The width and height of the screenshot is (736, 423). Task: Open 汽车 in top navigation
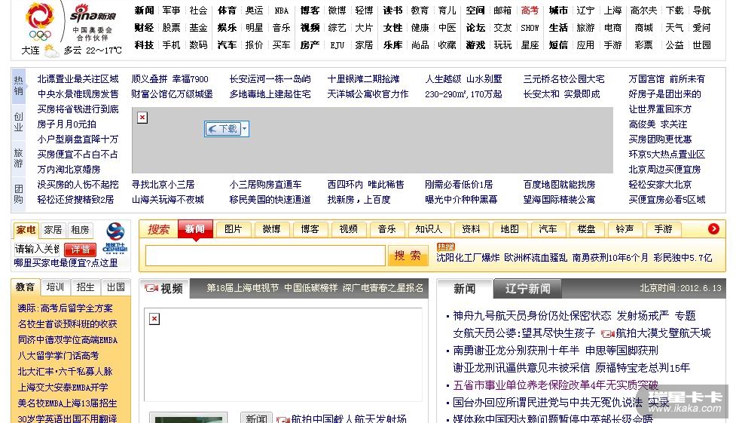[228, 45]
